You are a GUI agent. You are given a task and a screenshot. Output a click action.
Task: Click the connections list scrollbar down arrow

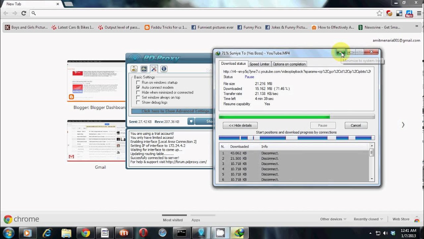372,179
